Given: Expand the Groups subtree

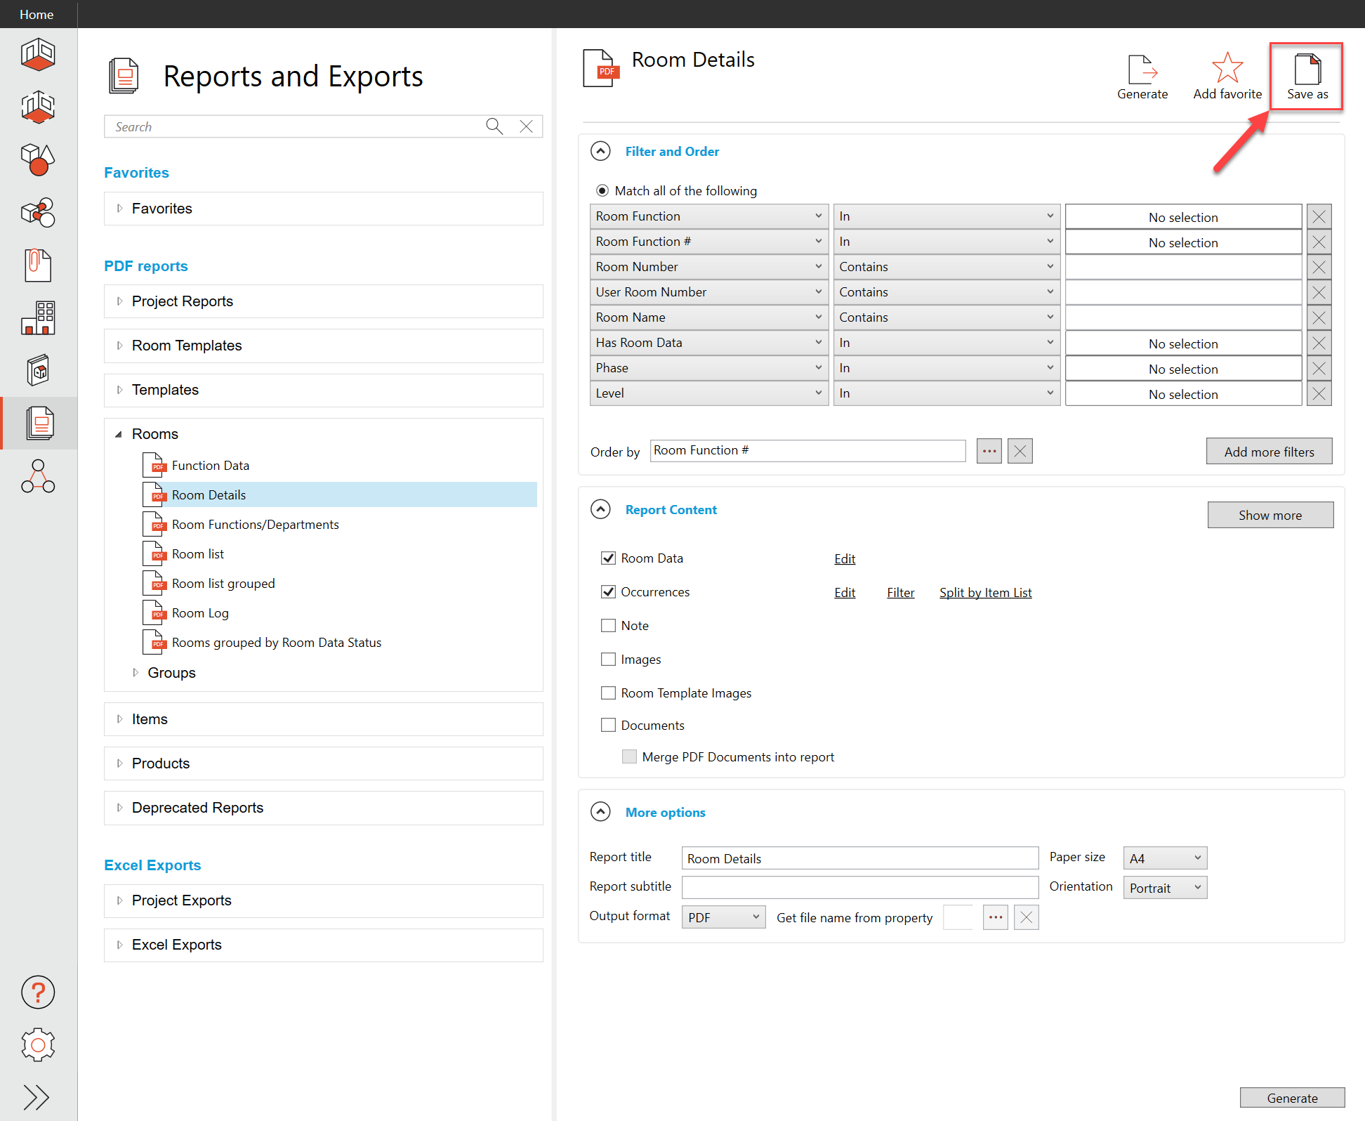Looking at the screenshot, I should (136, 673).
